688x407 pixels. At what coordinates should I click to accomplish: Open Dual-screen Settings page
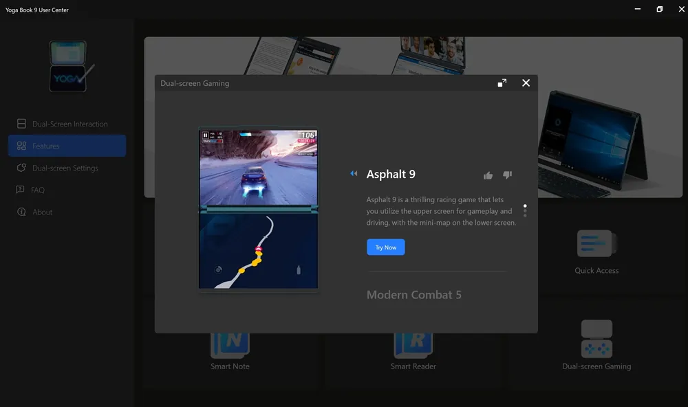click(x=67, y=168)
